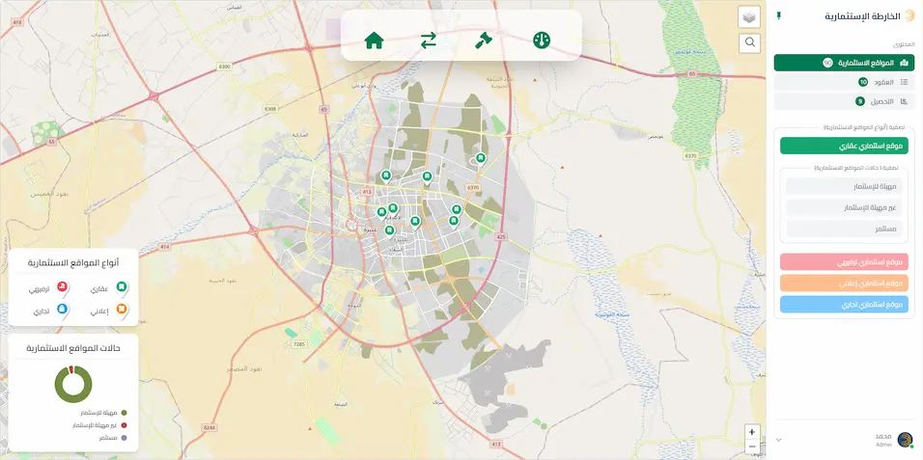Image resolution: width=923 pixels, height=460 pixels.
Task: Select the gavel auction icon
Action: 484,41
